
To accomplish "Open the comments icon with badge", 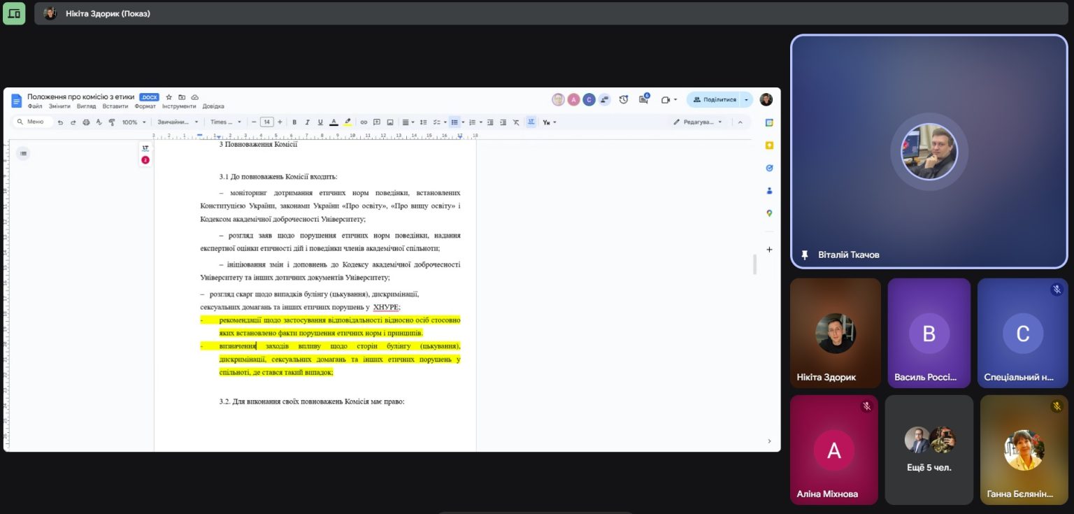I will pos(643,99).
